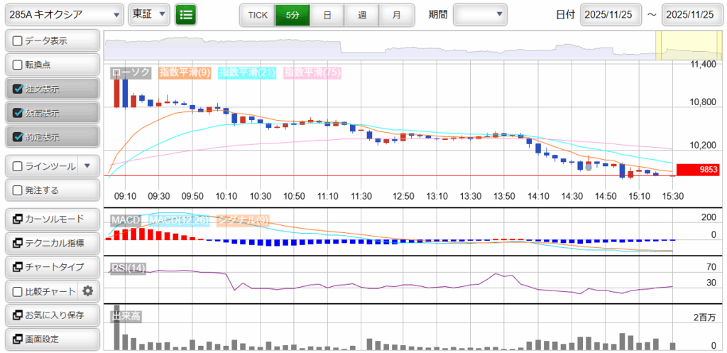The height and width of the screenshot is (353, 727).
Task: Switch to the TICK chart tab
Action: pos(257,14)
